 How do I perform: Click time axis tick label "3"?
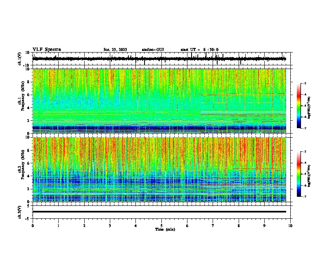pyautogui.click(x=110, y=226)
